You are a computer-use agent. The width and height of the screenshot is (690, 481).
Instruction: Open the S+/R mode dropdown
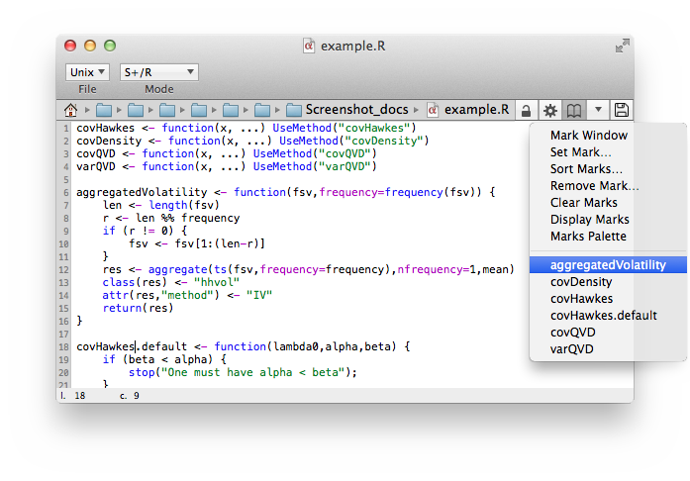coord(158,72)
